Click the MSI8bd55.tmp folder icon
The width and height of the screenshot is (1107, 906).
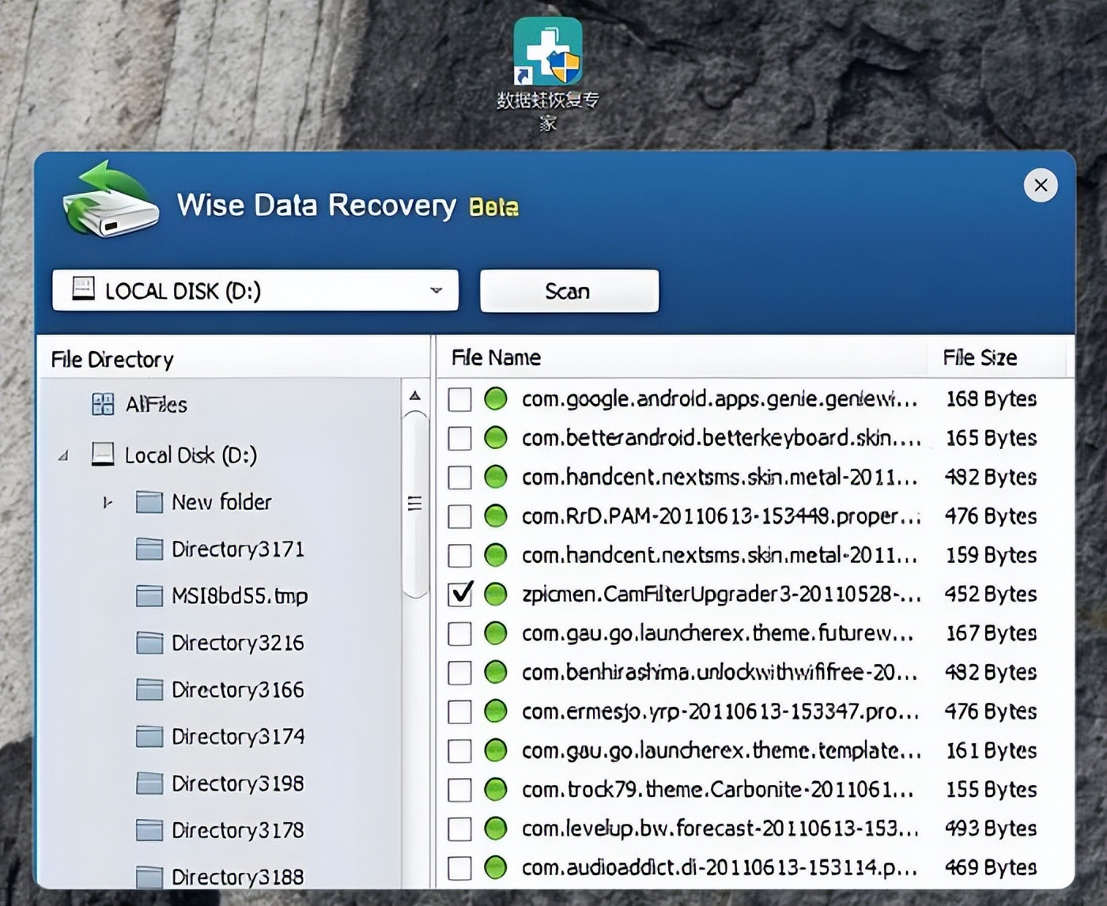pos(149,595)
